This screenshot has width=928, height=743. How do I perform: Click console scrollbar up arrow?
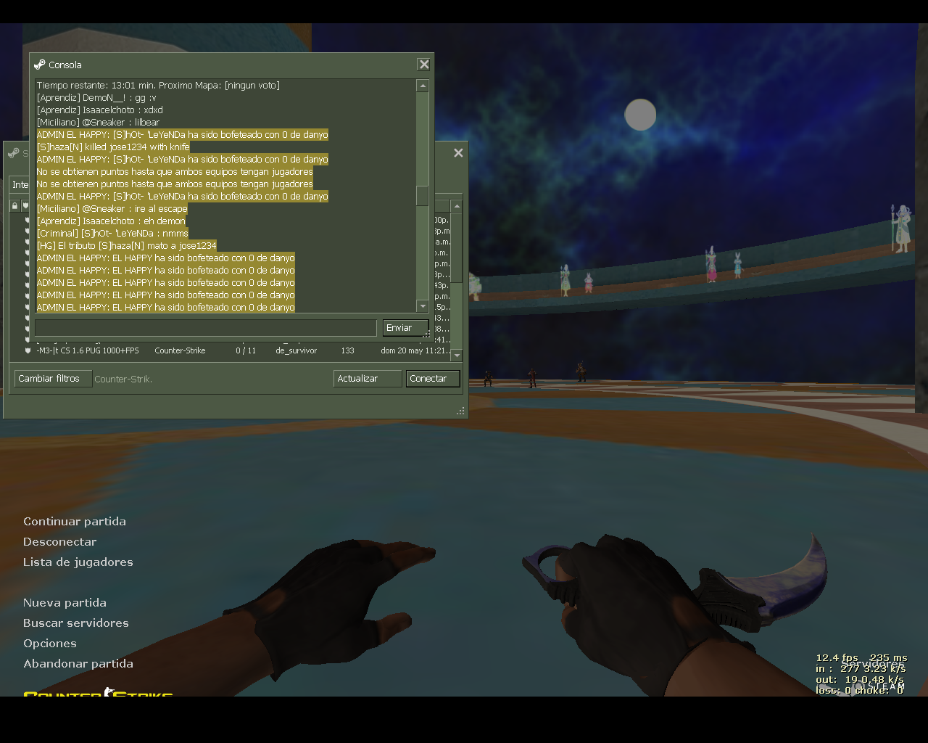tap(422, 86)
